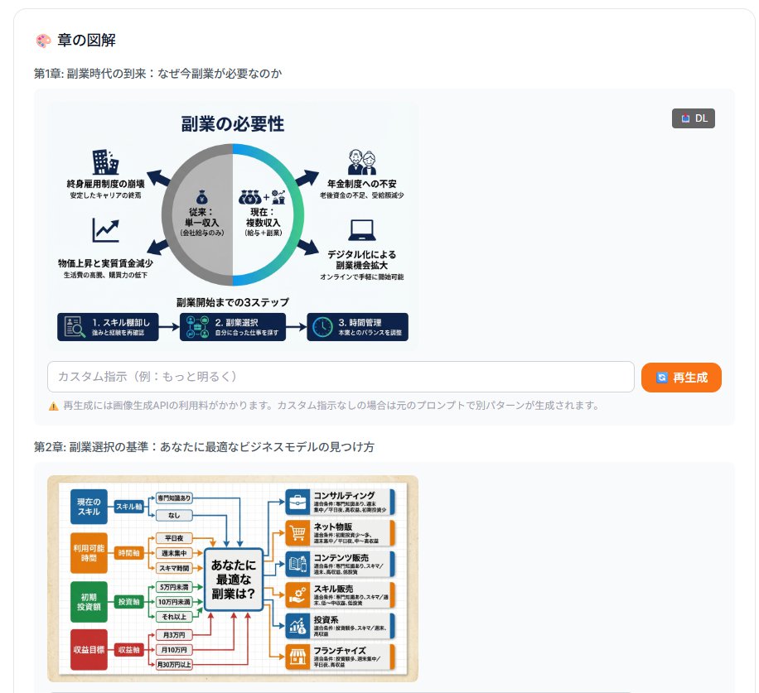Choose the スキマ時間 option under 利用可能時間
759x693 pixels.
(175, 568)
